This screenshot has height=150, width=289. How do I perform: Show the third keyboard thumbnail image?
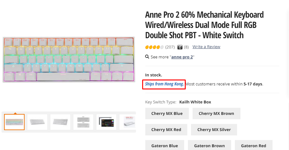pyautogui.click(x=60, y=122)
